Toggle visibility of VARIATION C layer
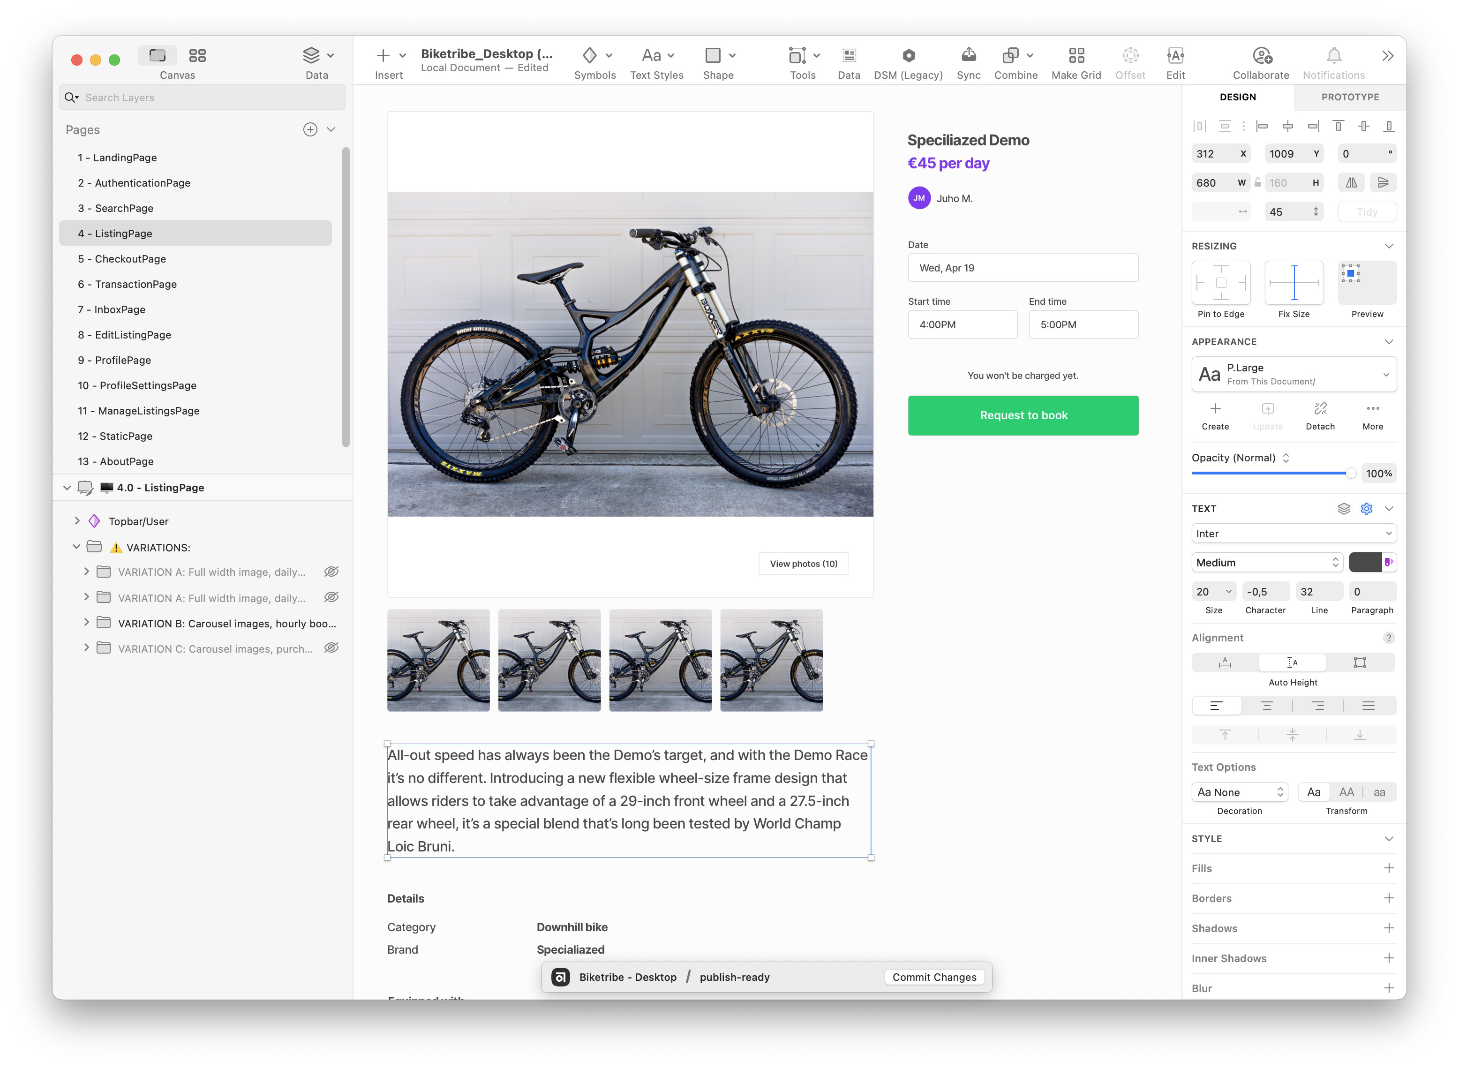This screenshot has height=1069, width=1459. [331, 648]
